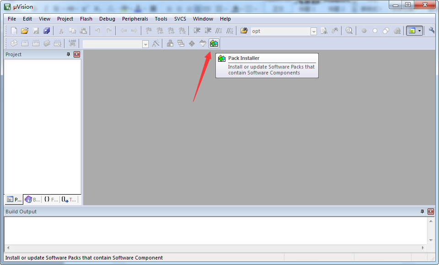Click the Translate file icon in build toolbar

point(14,43)
